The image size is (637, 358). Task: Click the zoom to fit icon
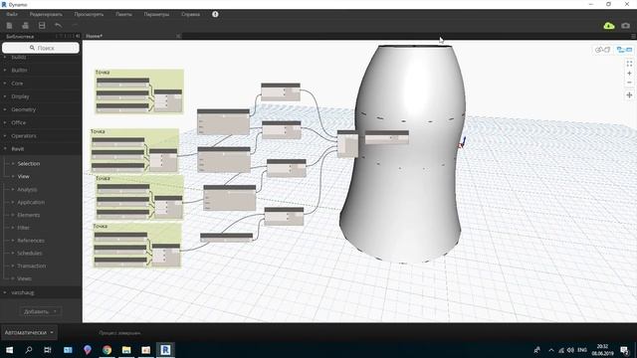[629, 64]
